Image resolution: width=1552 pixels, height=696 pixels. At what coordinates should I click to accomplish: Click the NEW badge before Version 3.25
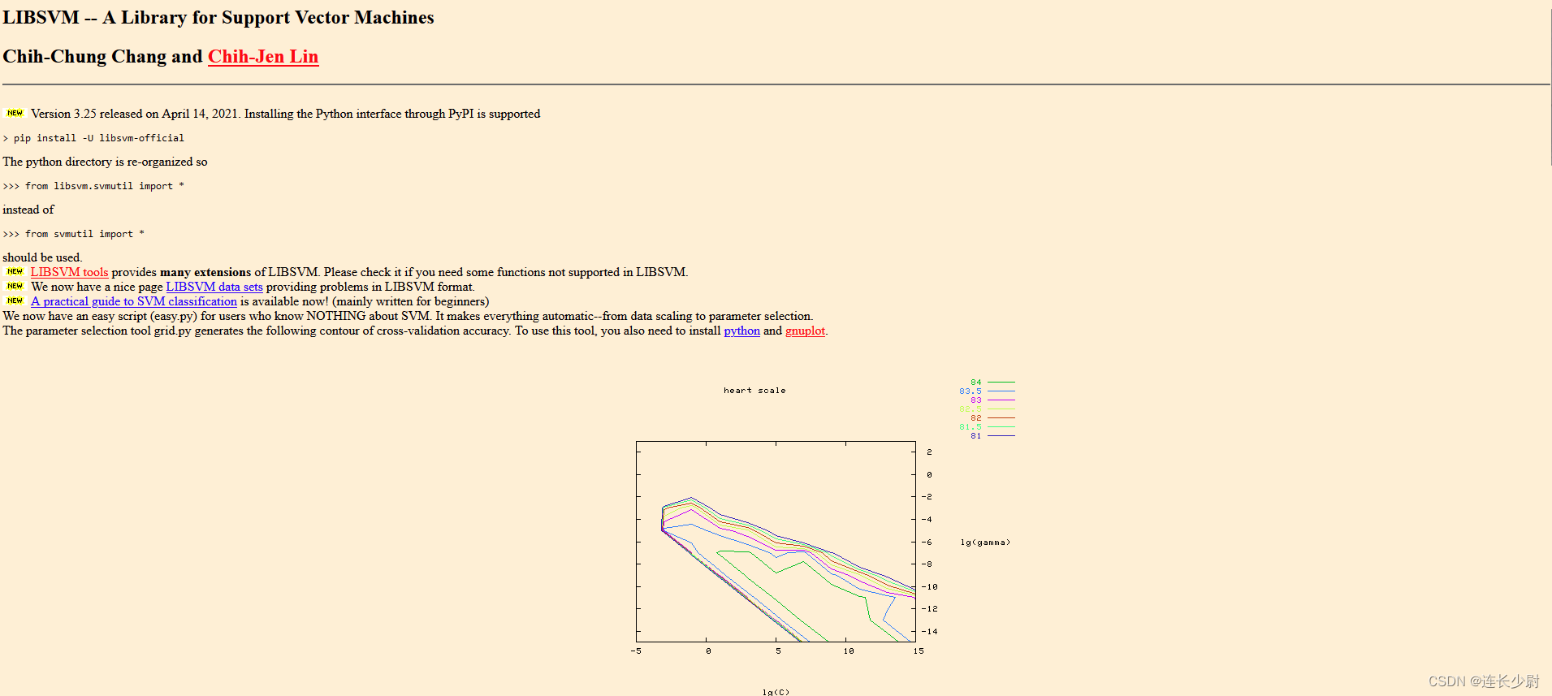(x=15, y=113)
